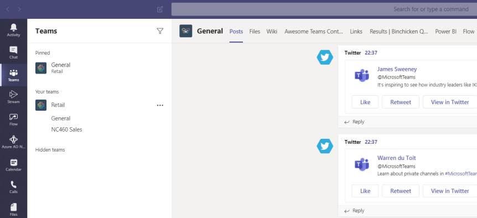This screenshot has width=477, height=218.
Task: Click the filter funnel icon
Action: click(160, 31)
